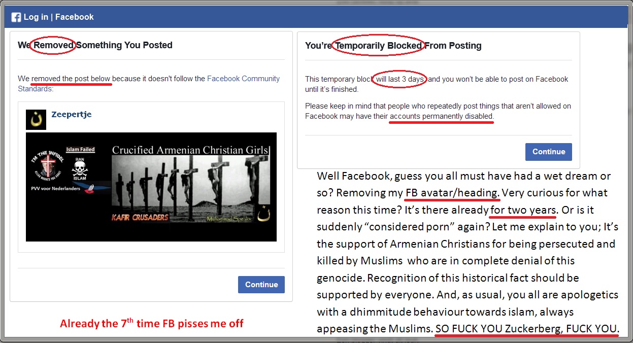Click Continue in the removed post dialog

261,285
